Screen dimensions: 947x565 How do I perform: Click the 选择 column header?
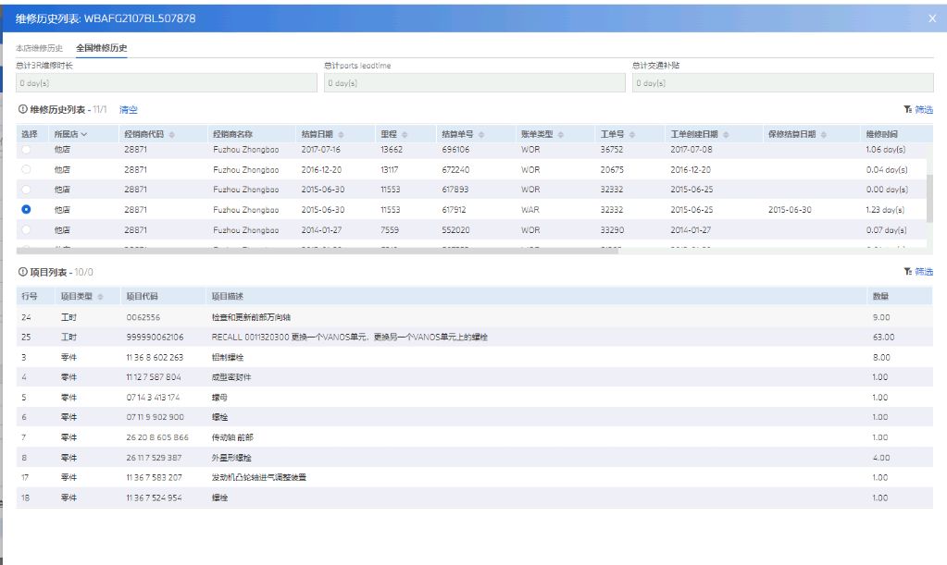tap(30, 134)
